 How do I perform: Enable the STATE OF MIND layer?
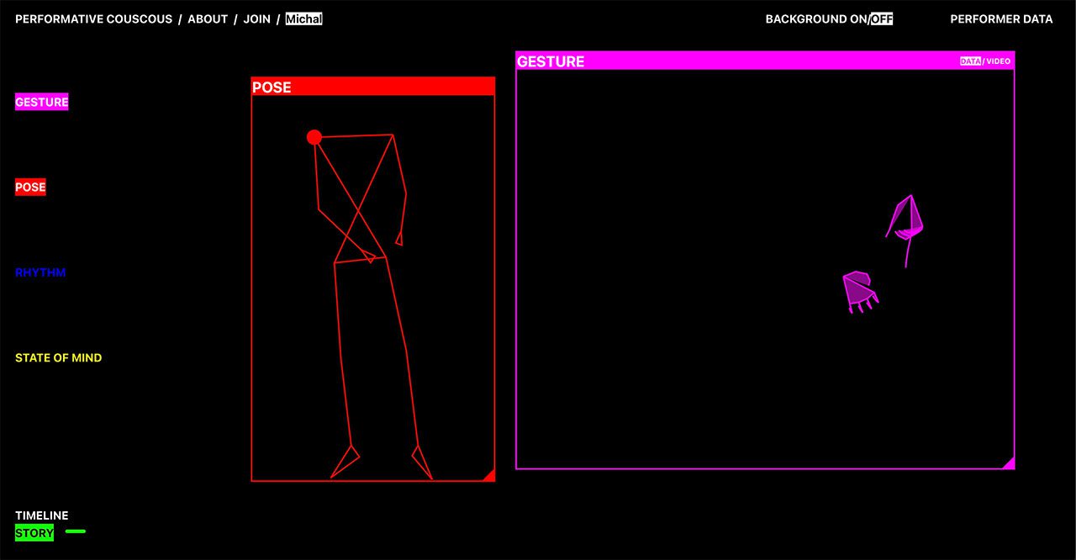click(x=58, y=357)
